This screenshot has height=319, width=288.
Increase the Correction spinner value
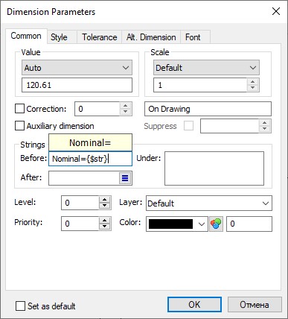point(126,106)
